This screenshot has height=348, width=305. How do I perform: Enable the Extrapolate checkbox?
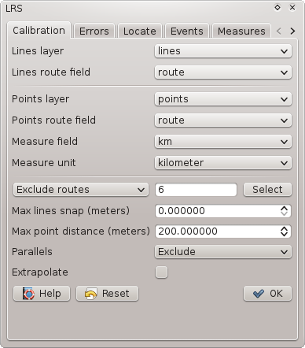[x=161, y=272]
